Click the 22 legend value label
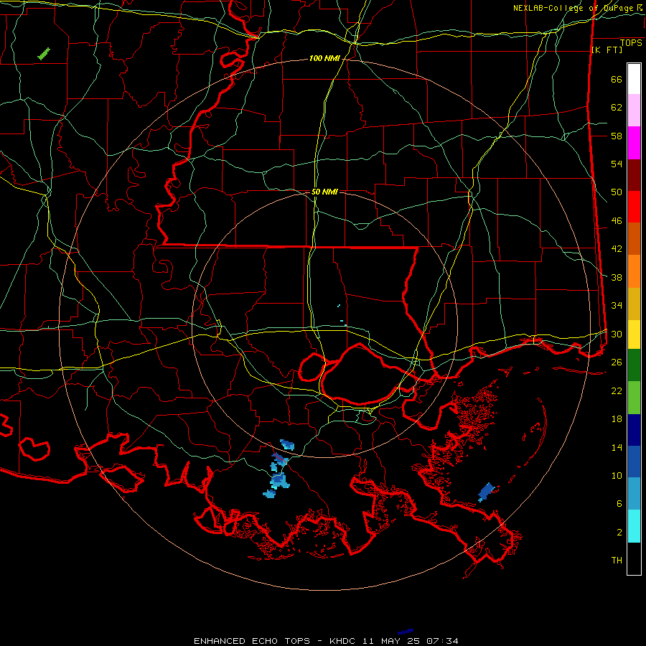Viewport: 646px width, 646px height. tap(617, 390)
